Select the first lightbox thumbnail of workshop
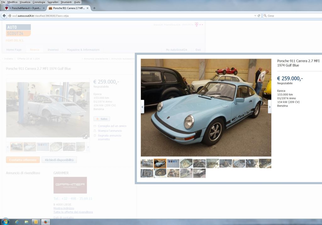322x225 pixels. (147, 163)
